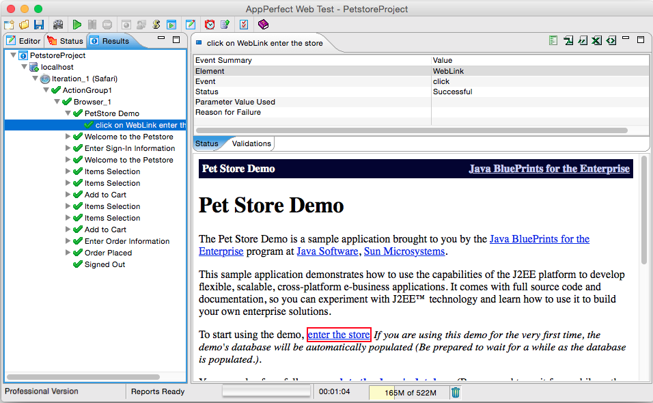Click the vertical scrollbar of the page preview
The height and width of the screenshot is (403, 653).
pyautogui.click(x=644, y=210)
